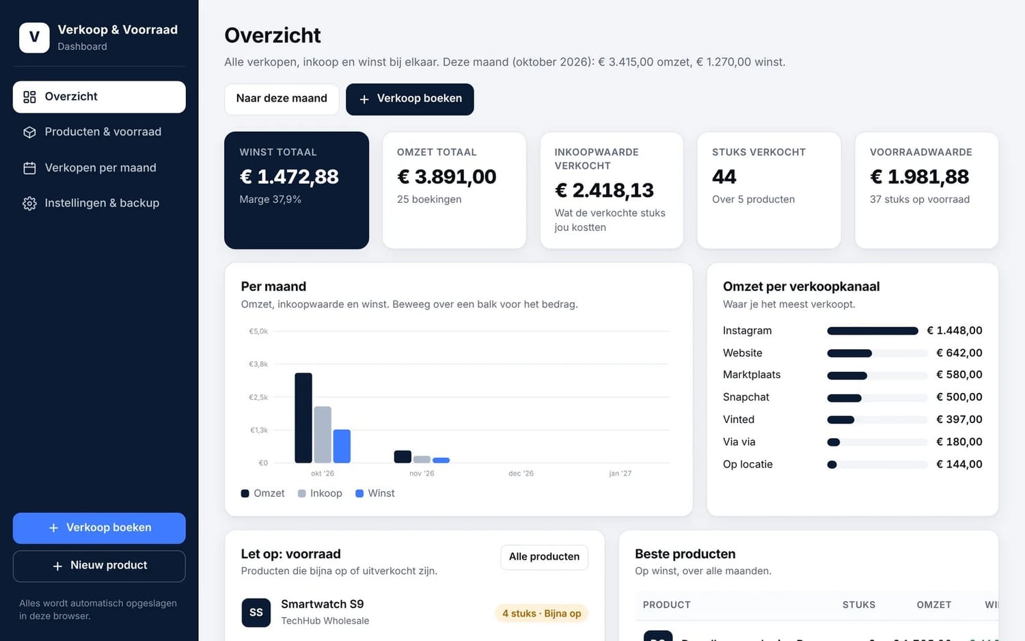Image resolution: width=1025 pixels, height=641 pixels.
Task: Click the Beste producten heading
Action: [x=685, y=554]
